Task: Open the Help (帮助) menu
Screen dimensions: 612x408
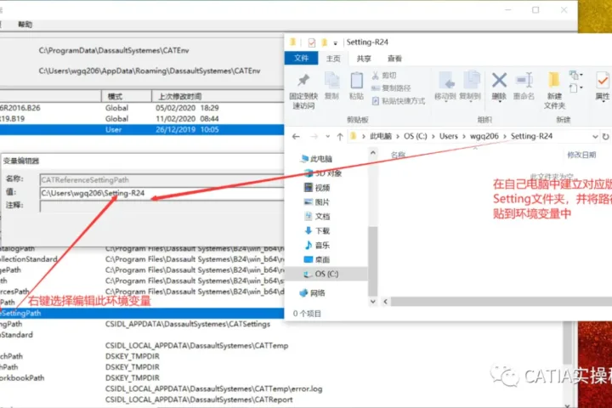Action: 25,24
